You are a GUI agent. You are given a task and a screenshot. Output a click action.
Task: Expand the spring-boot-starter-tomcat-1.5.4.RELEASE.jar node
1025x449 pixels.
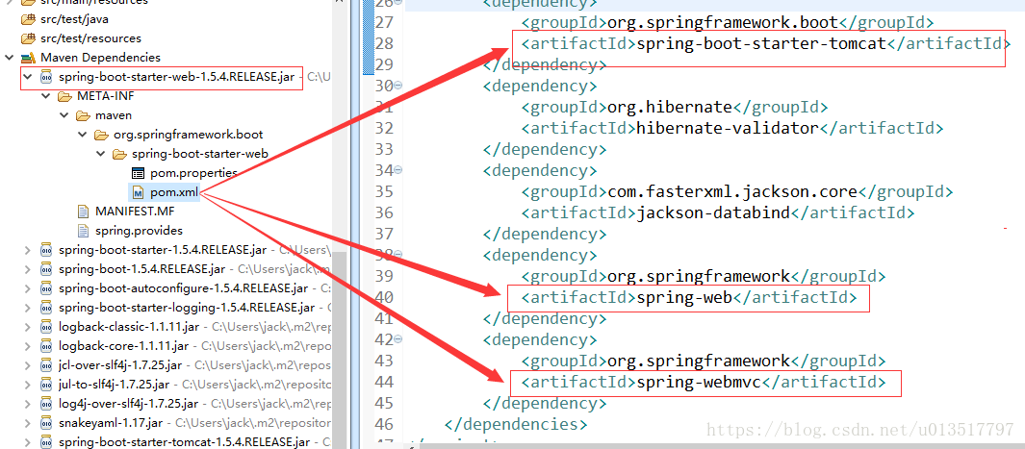click(28, 442)
